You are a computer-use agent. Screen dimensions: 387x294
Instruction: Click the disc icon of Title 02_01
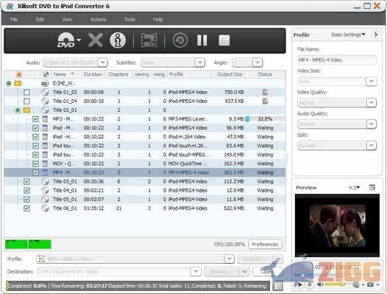click(x=45, y=110)
